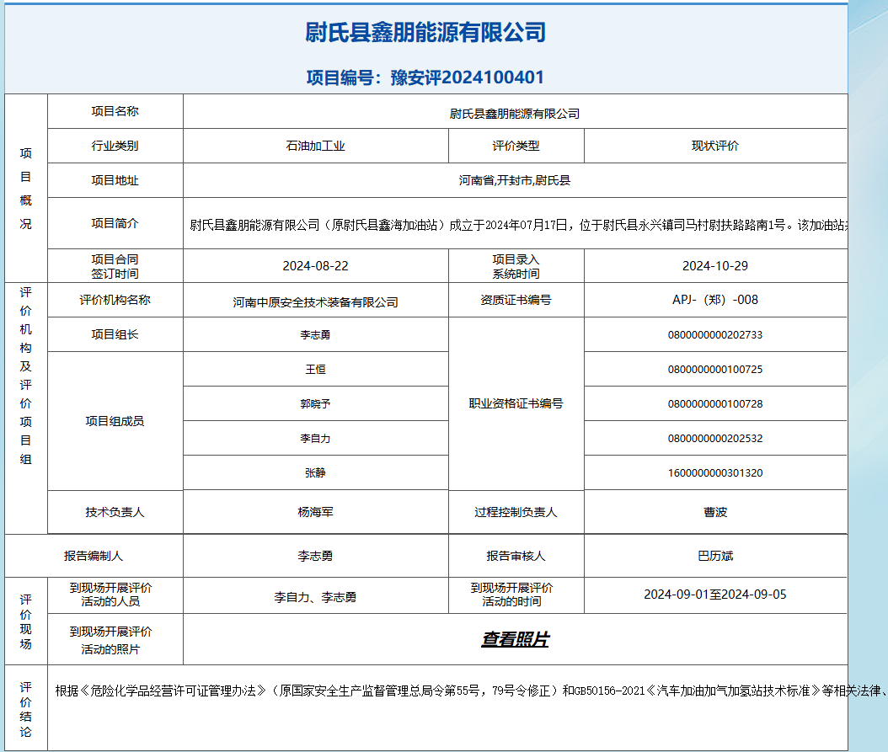The height and width of the screenshot is (752, 888).
Task: Click the project intro paragraph text
Action: pyautogui.click(x=518, y=225)
